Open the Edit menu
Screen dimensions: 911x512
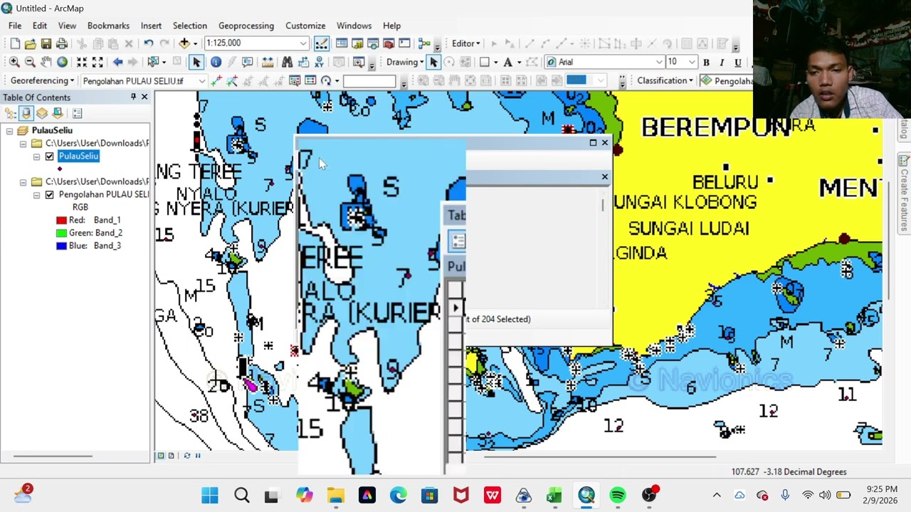[39, 26]
